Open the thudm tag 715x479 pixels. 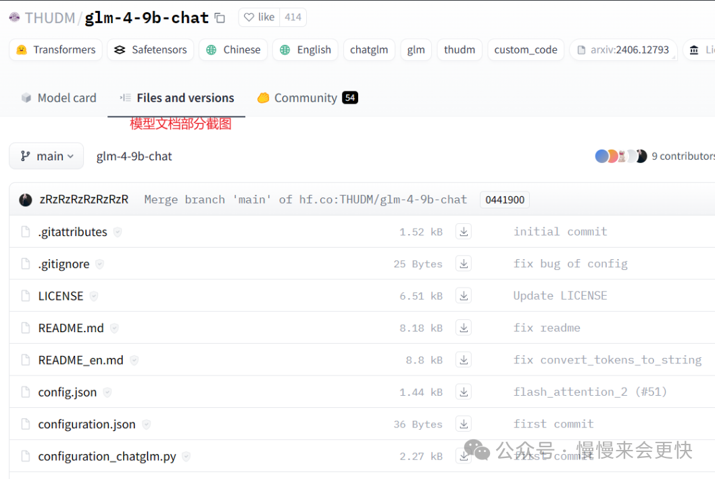click(x=459, y=50)
